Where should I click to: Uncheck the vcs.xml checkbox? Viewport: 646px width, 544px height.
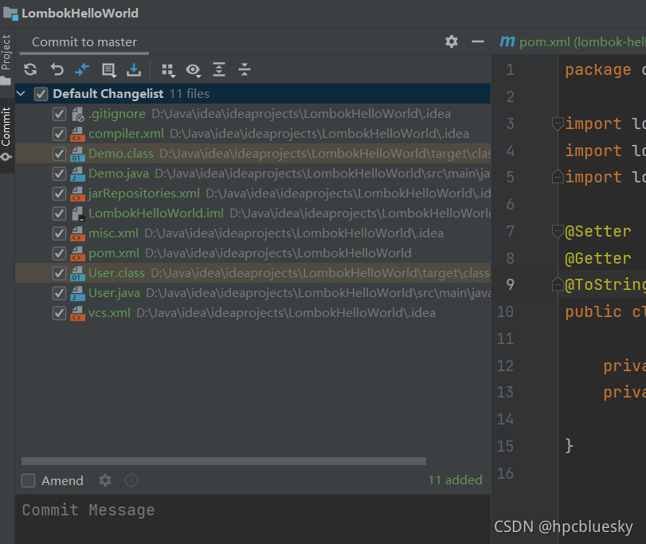(59, 313)
